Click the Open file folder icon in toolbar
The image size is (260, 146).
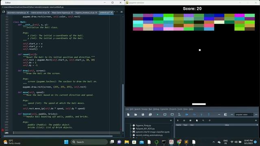136,114
